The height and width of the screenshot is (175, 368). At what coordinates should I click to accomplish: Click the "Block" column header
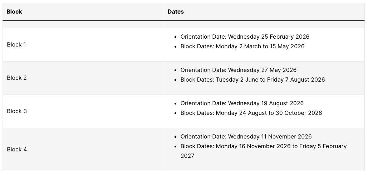[14, 12]
